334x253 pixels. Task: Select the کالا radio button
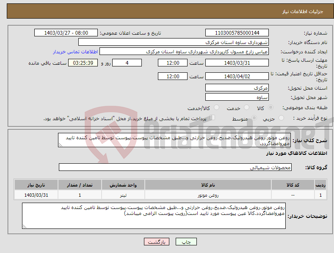coord(271,107)
